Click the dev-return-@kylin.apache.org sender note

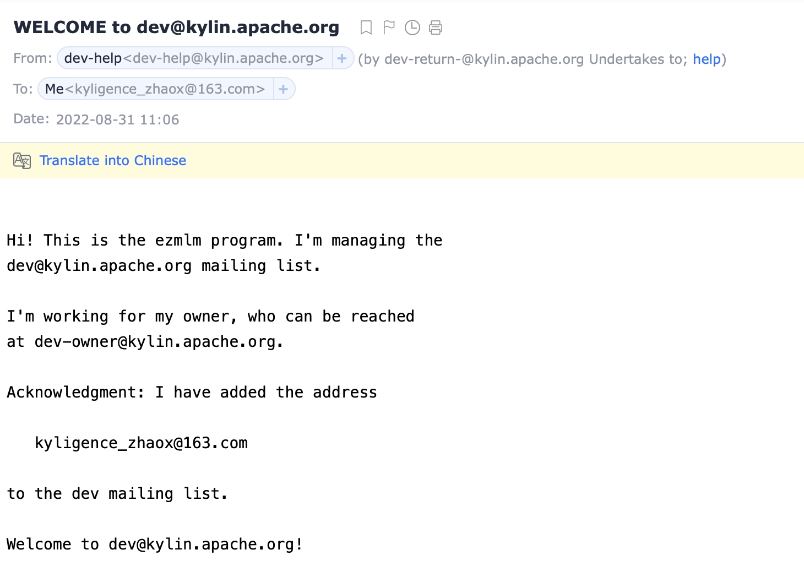[484, 59]
